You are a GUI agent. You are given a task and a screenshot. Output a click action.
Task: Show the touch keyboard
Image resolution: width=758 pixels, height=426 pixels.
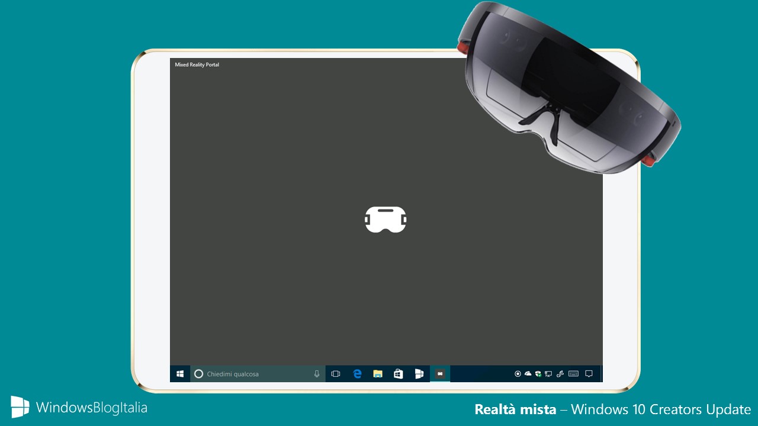click(x=573, y=374)
